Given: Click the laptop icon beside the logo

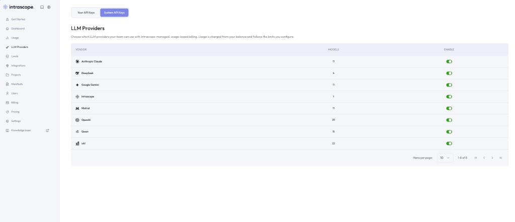Looking at the screenshot, I should click(42, 7).
